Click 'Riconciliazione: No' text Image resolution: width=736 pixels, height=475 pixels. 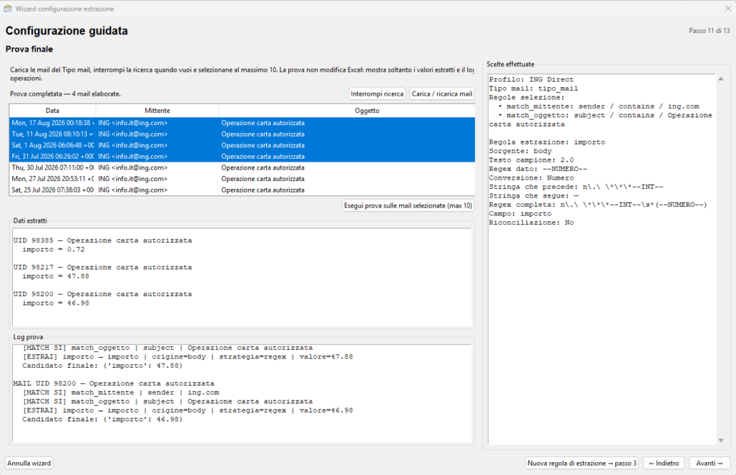(x=531, y=223)
